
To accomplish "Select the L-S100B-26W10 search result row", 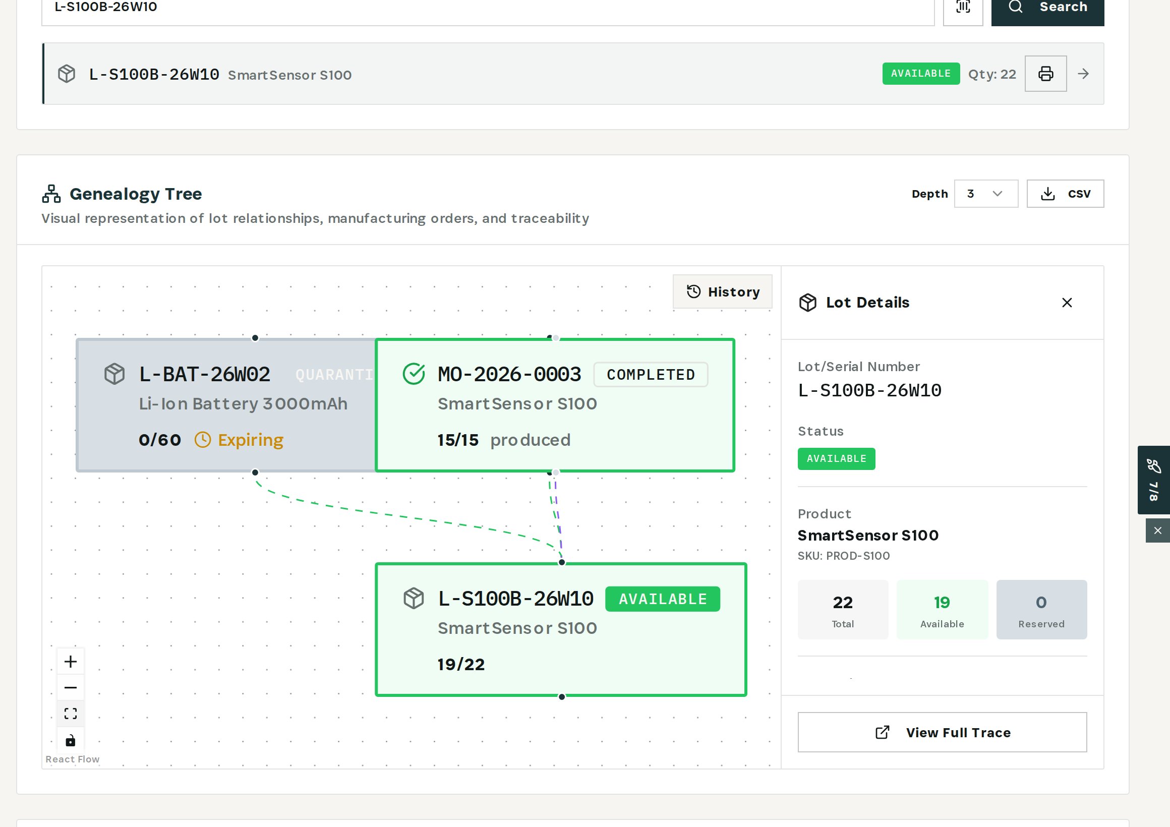I will coord(573,74).
